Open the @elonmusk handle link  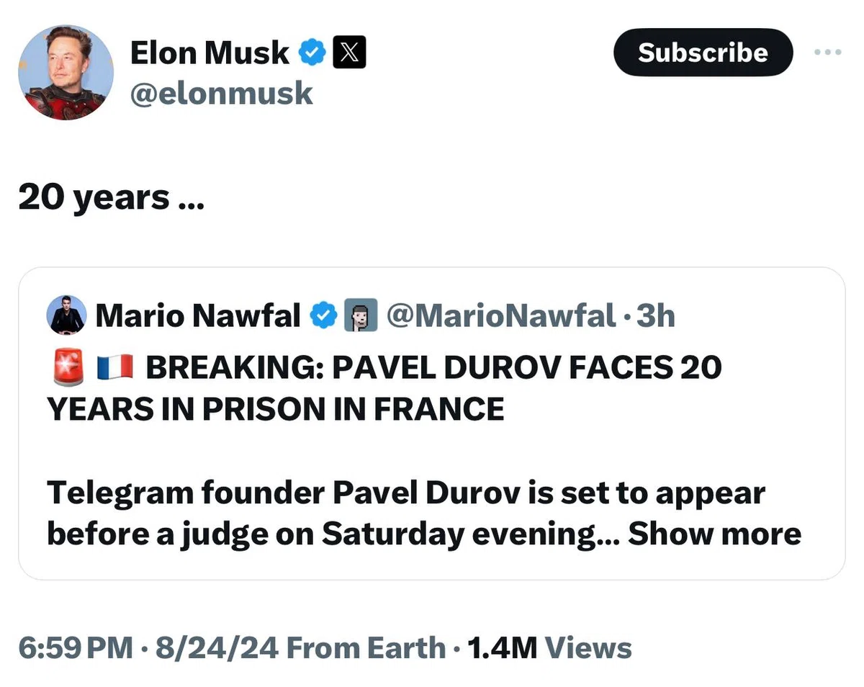pyautogui.click(x=222, y=94)
